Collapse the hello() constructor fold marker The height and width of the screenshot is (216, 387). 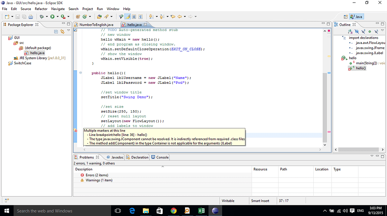point(80,73)
